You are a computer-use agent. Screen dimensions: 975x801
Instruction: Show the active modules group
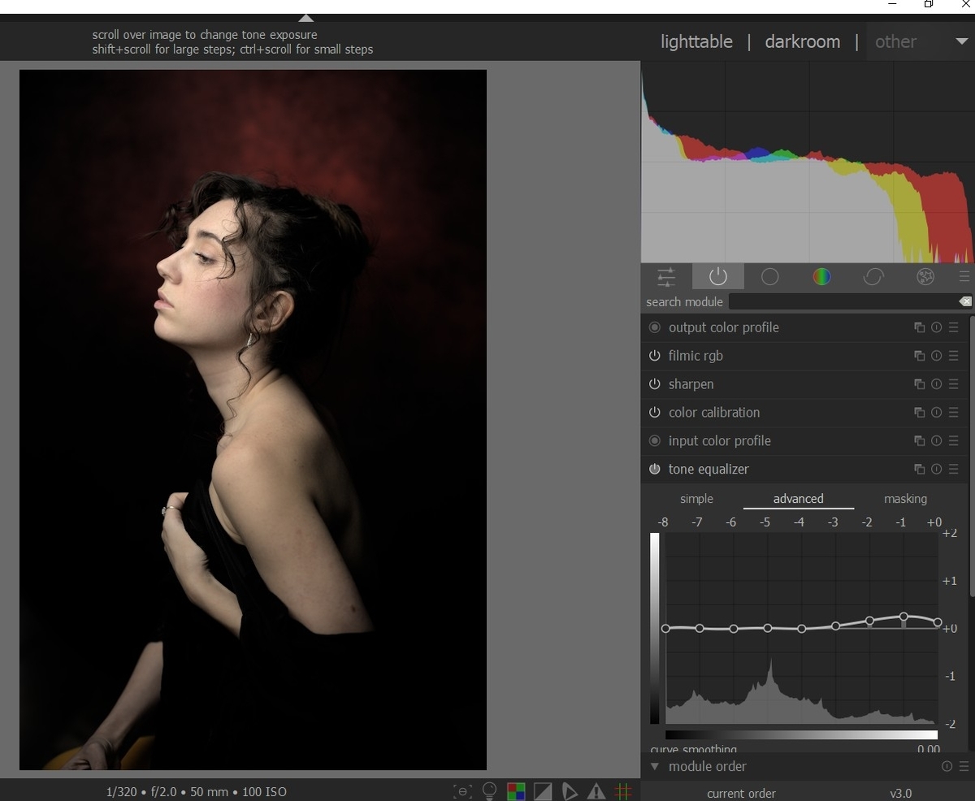click(x=717, y=277)
